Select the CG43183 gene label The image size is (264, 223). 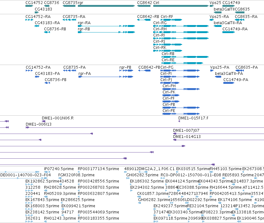pos(43,9)
